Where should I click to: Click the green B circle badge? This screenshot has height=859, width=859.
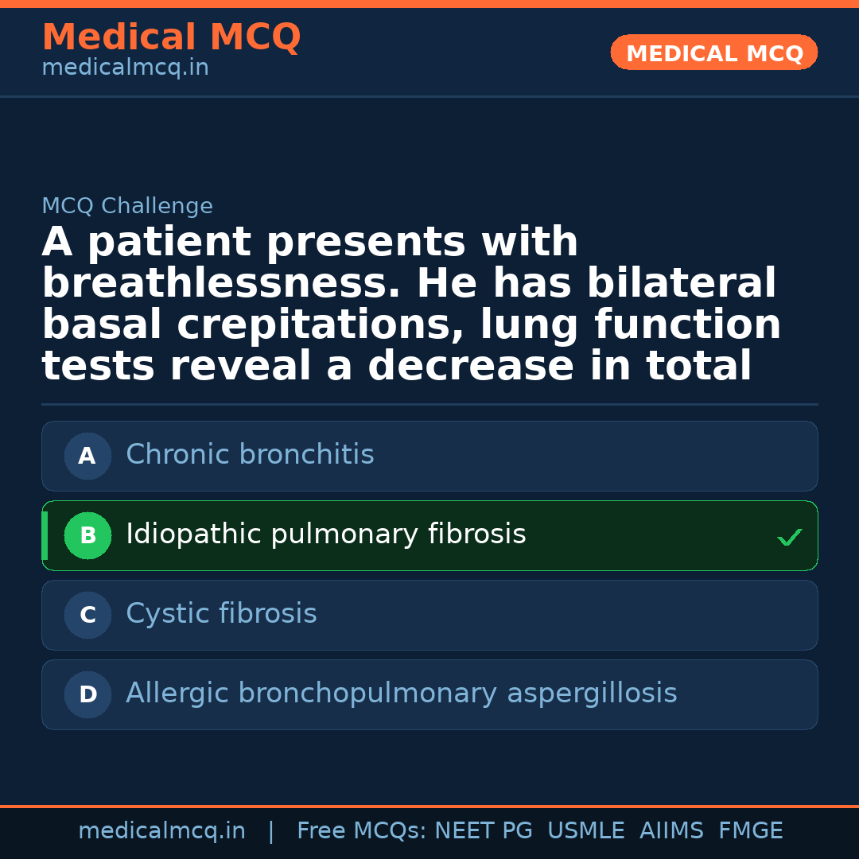point(87,535)
